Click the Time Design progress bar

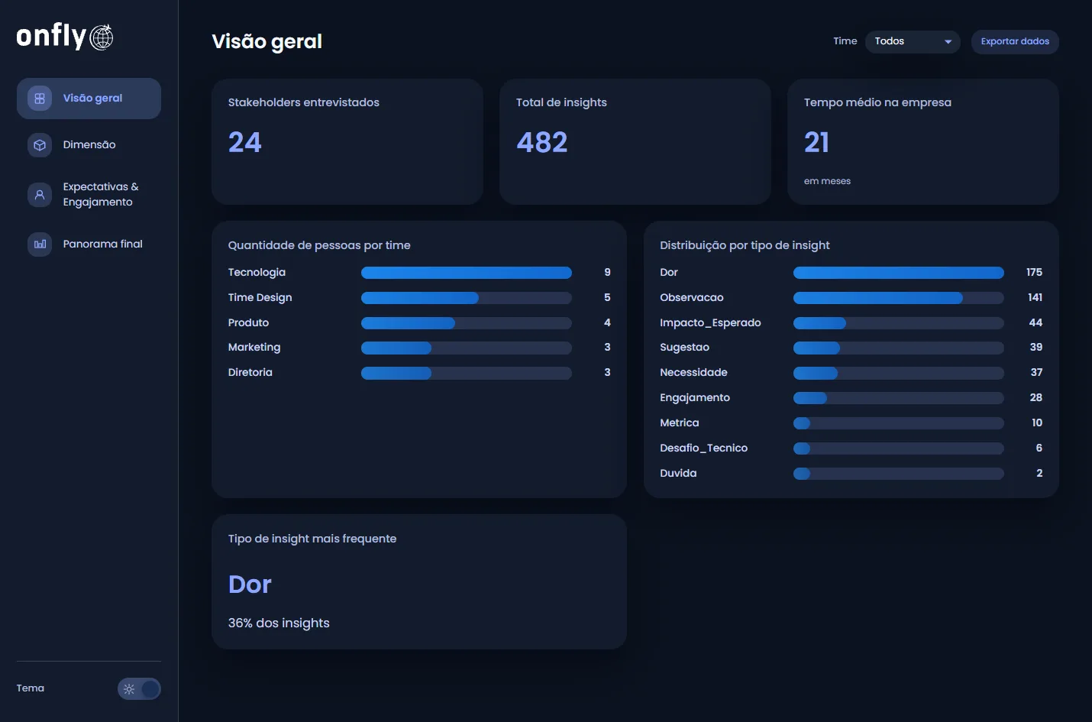click(x=467, y=298)
